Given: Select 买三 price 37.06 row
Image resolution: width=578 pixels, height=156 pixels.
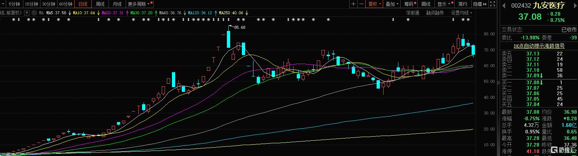Looking at the screenshot, I should [538, 93].
